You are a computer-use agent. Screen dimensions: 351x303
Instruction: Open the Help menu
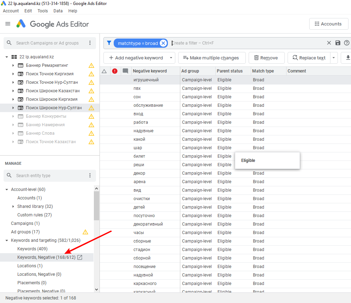tap(73, 11)
